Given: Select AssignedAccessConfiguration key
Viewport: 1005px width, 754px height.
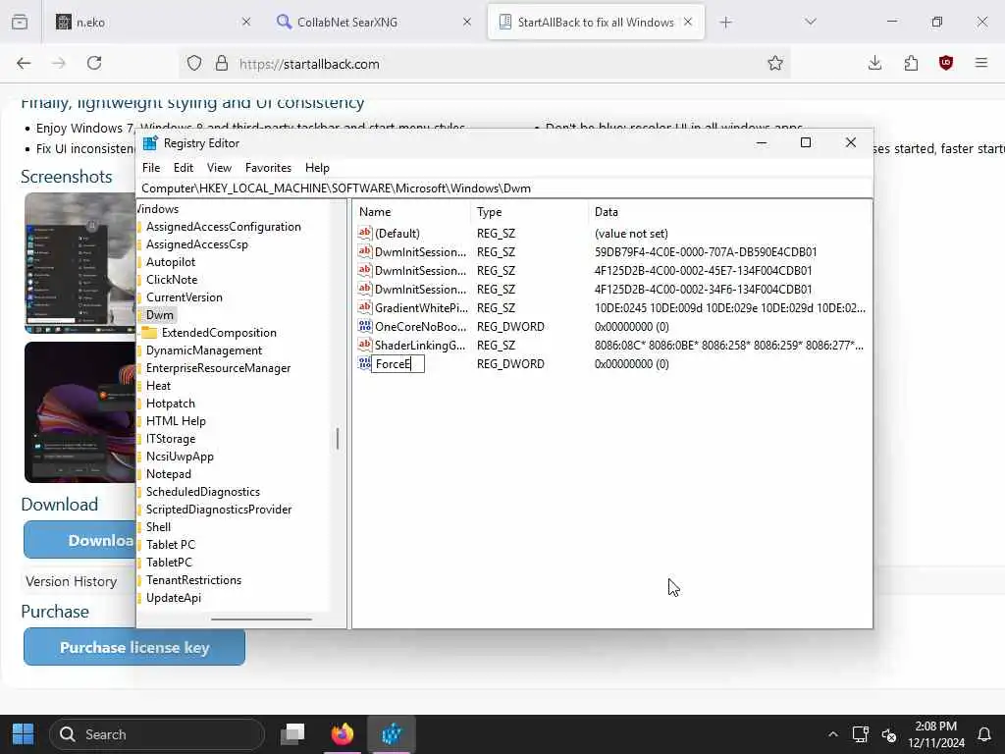Looking at the screenshot, I should (x=223, y=227).
